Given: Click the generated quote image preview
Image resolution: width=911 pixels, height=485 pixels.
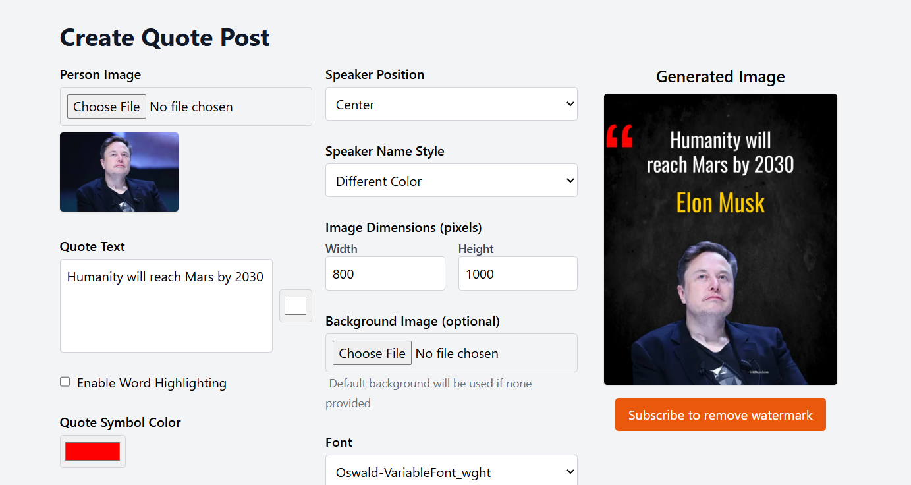Looking at the screenshot, I should (x=720, y=239).
